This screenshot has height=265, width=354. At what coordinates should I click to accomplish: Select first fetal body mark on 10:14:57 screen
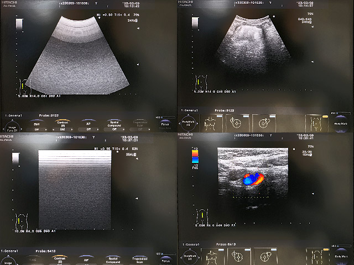point(237,123)
